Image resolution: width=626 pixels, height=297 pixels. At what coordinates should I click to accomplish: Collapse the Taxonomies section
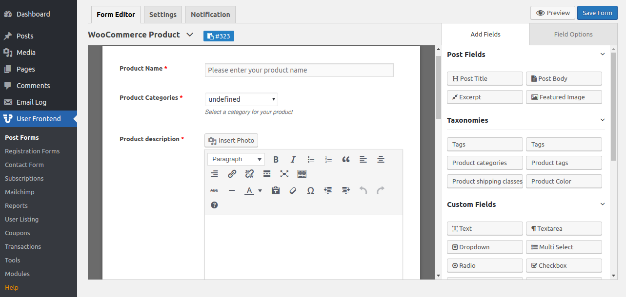pos(603,120)
